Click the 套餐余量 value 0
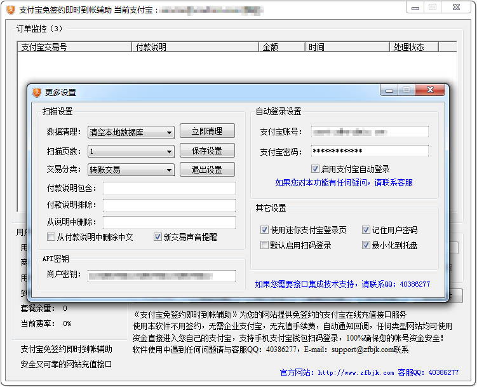The image size is (477, 387). pos(65,308)
